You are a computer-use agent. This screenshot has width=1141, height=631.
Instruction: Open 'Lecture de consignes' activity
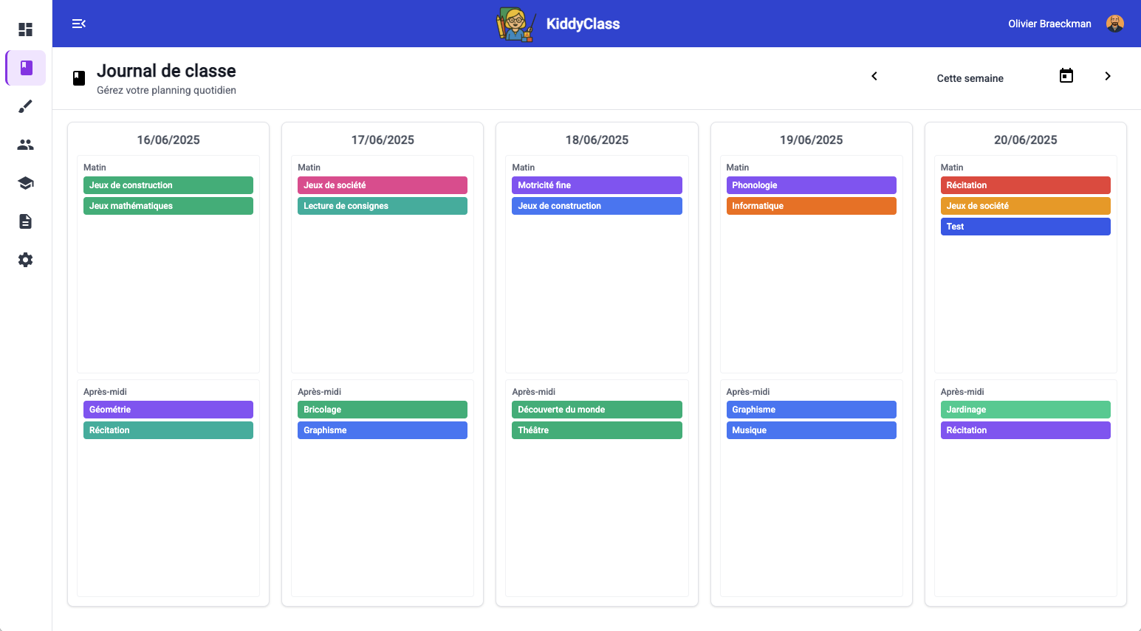tap(383, 206)
